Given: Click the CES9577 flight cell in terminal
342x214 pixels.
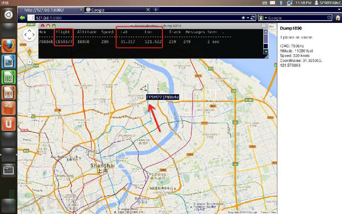Looking at the screenshot, I should point(63,42).
